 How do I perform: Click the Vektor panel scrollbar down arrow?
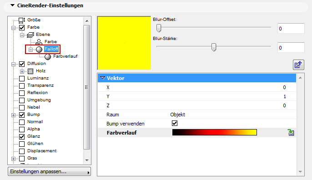coord(300,172)
